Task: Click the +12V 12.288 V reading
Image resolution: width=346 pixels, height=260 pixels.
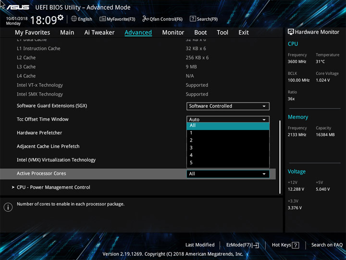Action: click(296, 189)
